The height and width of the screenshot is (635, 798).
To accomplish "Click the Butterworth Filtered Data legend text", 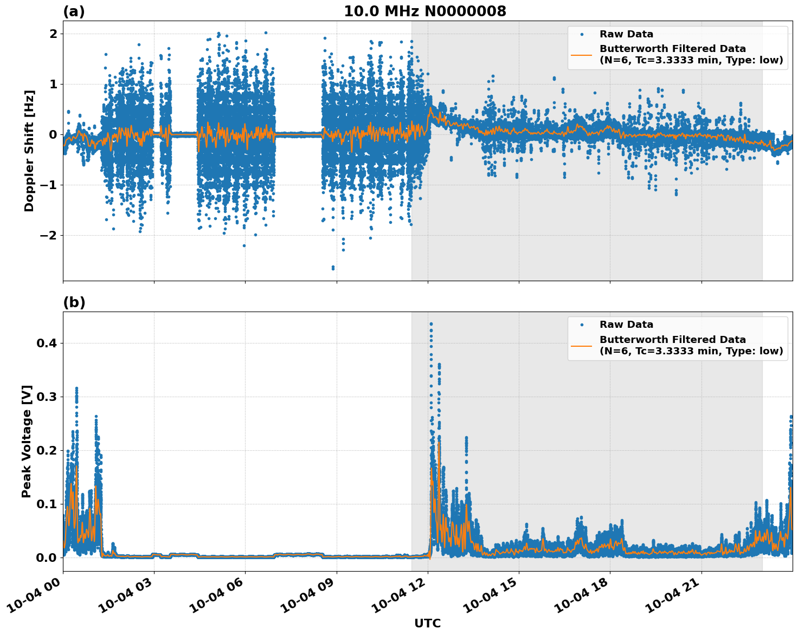I will coord(672,49).
